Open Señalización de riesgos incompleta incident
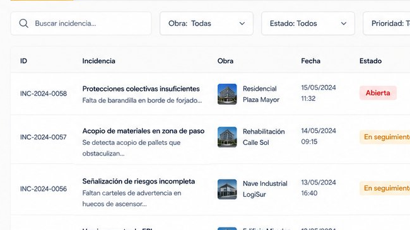The image size is (410, 230). (x=139, y=181)
